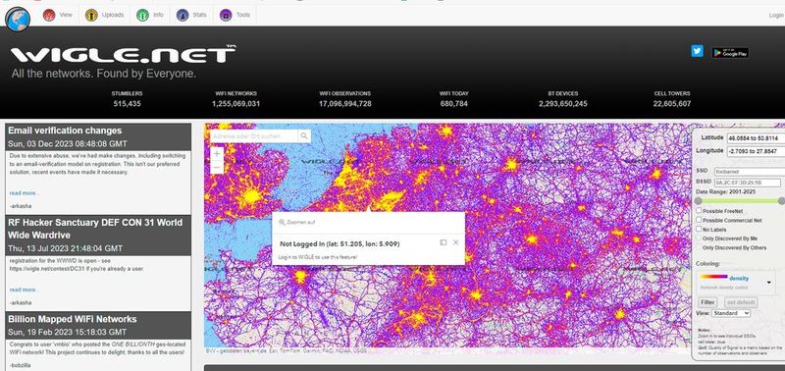Image resolution: width=785 pixels, height=371 pixels.
Task: Click the Not Logged In coordinates text
Action: 340,243
